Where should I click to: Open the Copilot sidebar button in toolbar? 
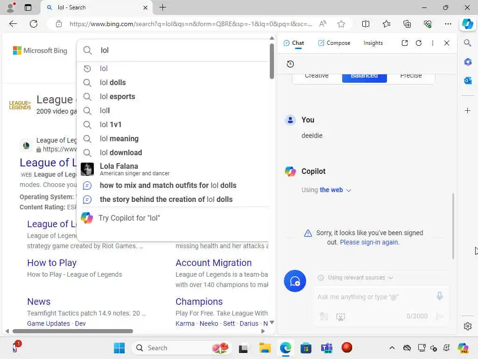point(467,24)
